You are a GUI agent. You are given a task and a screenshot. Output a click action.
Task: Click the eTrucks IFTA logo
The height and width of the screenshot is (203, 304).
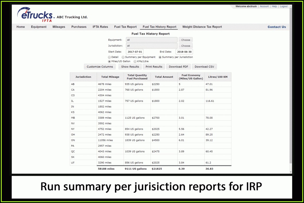[35, 15]
